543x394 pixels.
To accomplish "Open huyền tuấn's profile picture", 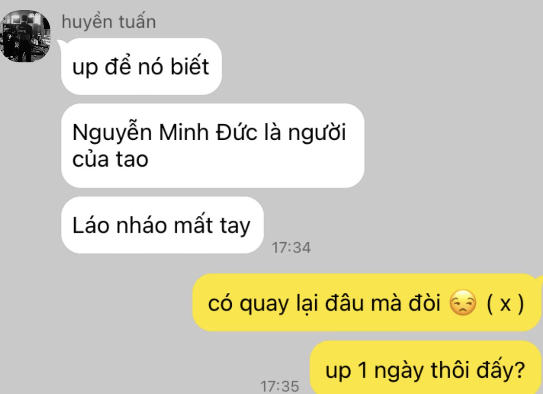I will [26, 37].
